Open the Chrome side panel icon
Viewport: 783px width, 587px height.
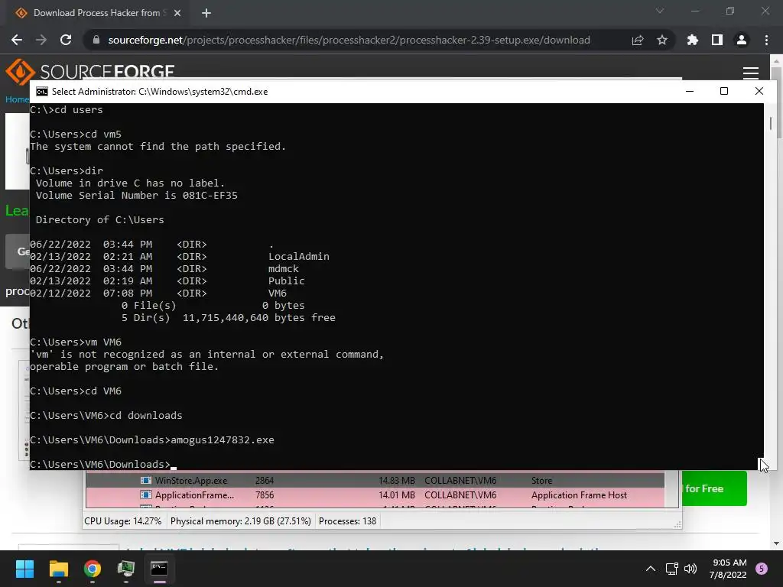click(717, 40)
